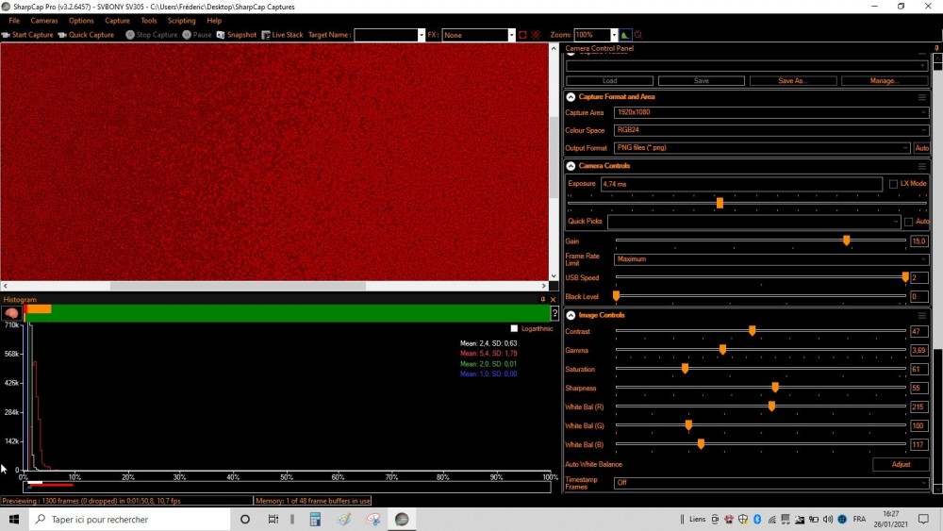Open the Snipping tool taskbar icon
This screenshot has height=531, width=943.
click(372, 519)
